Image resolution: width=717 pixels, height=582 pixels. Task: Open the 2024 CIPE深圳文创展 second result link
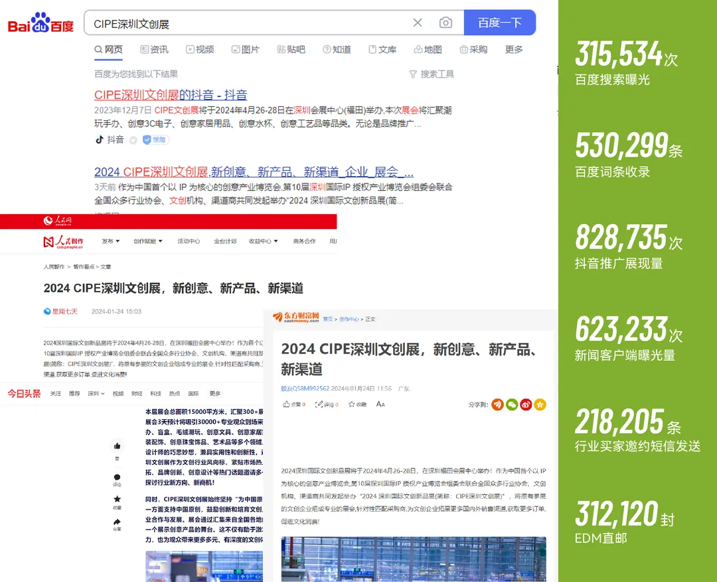pos(254,172)
